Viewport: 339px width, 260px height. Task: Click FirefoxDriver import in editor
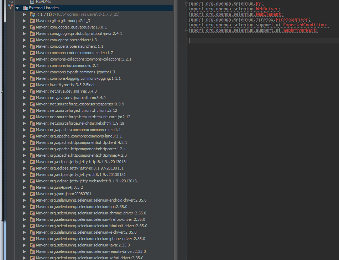(250, 20)
